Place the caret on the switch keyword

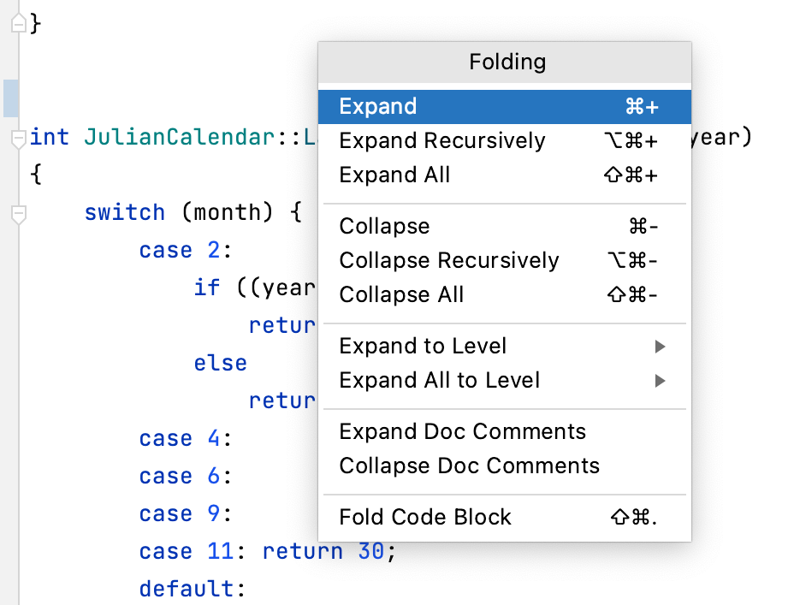[124, 212]
